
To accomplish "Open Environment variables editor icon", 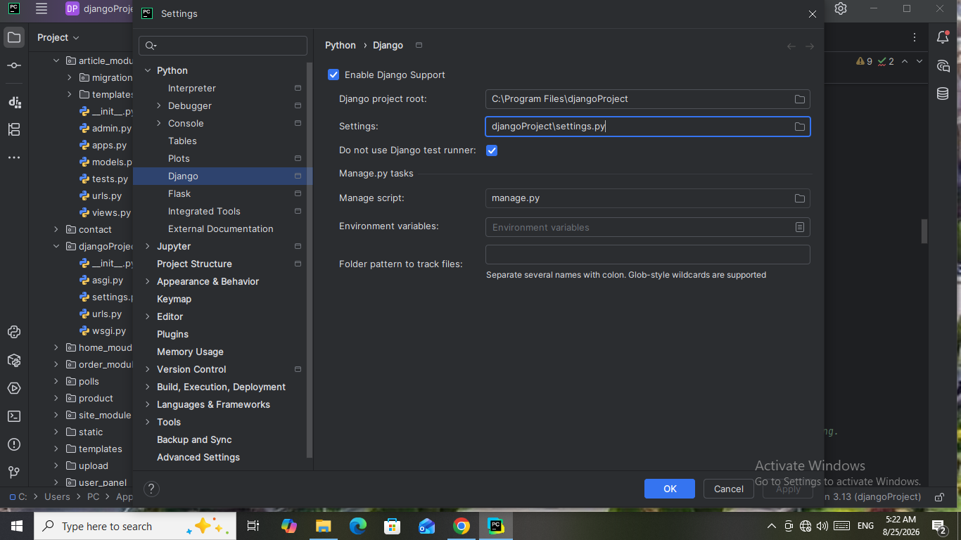I will (800, 227).
